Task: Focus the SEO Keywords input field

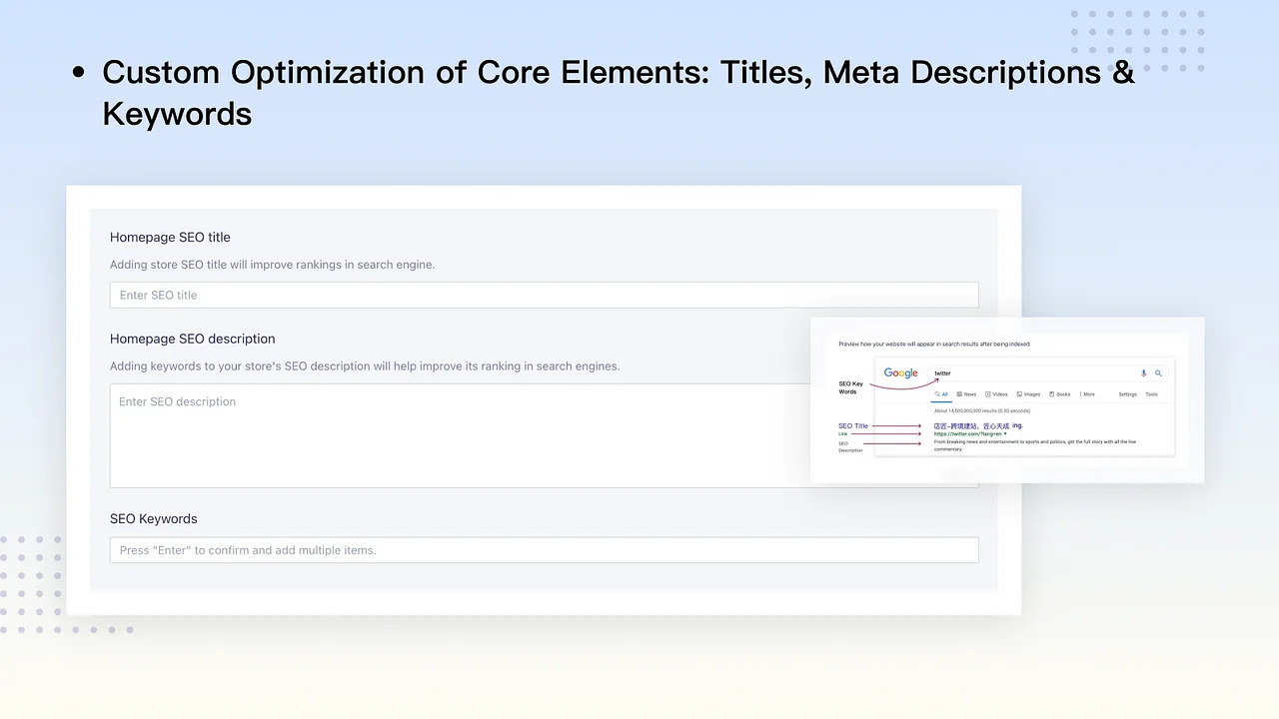Action: [544, 550]
